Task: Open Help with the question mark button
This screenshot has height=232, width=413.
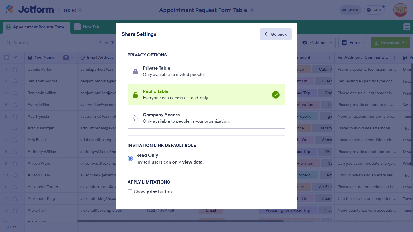Action: tap(374, 10)
